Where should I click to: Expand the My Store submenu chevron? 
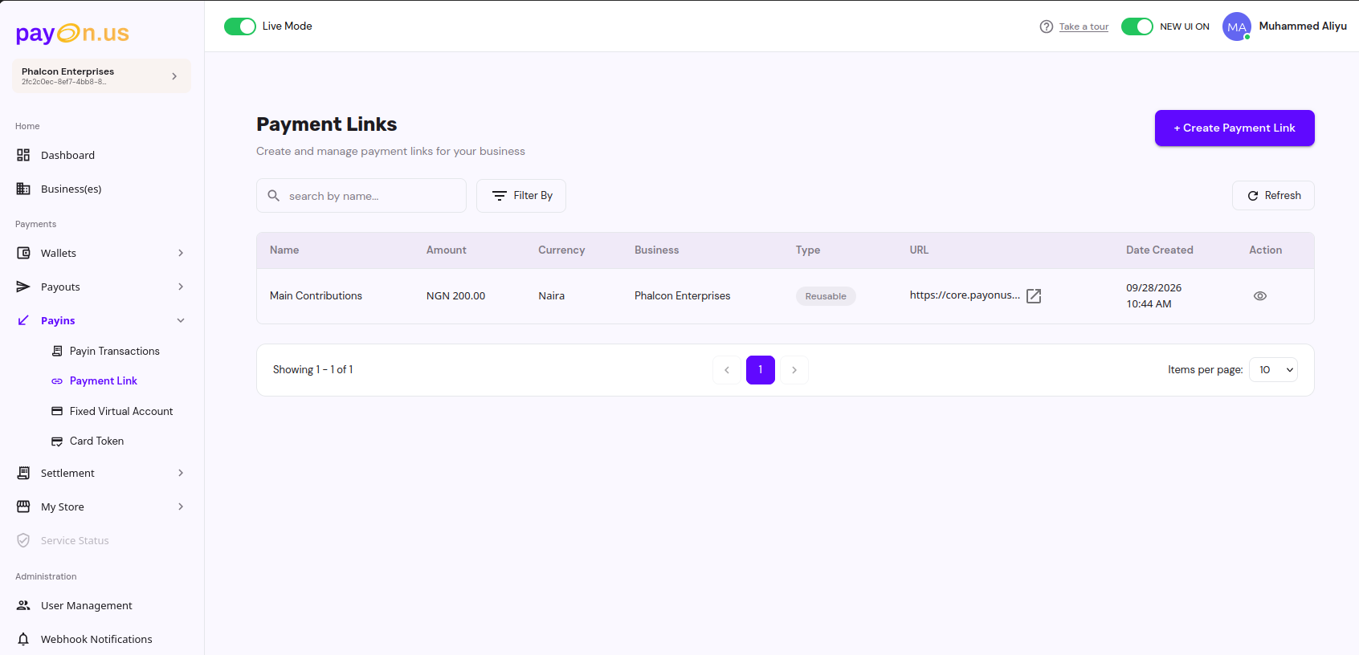pos(181,507)
